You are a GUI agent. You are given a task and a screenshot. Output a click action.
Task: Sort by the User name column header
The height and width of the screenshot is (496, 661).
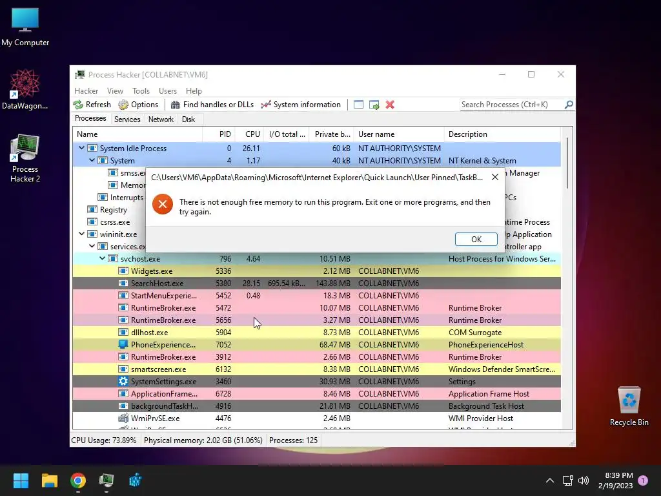pyautogui.click(x=399, y=134)
